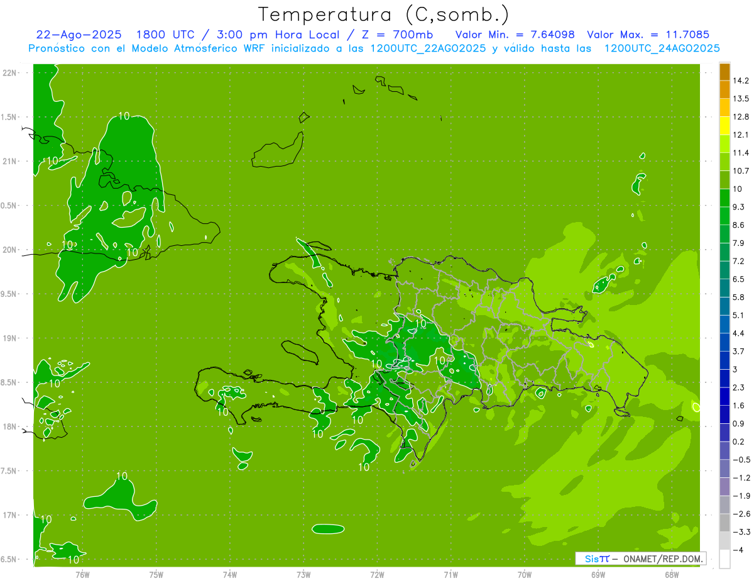754x583 pixels.
Task: Click the "11.4" color scale label
Action: click(741, 153)
